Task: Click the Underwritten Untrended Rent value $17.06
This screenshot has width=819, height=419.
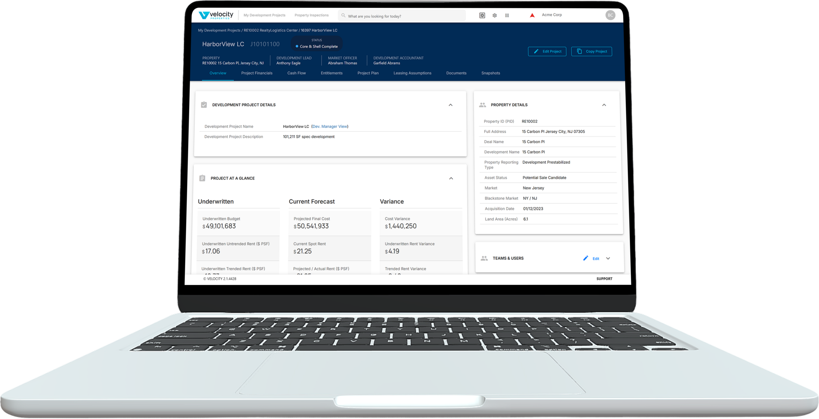Action: tap(211, 251)
